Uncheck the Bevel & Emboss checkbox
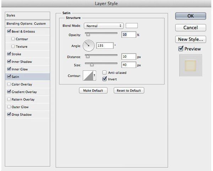The width and height of the screenshot is (213, 171). coord(9,31)
